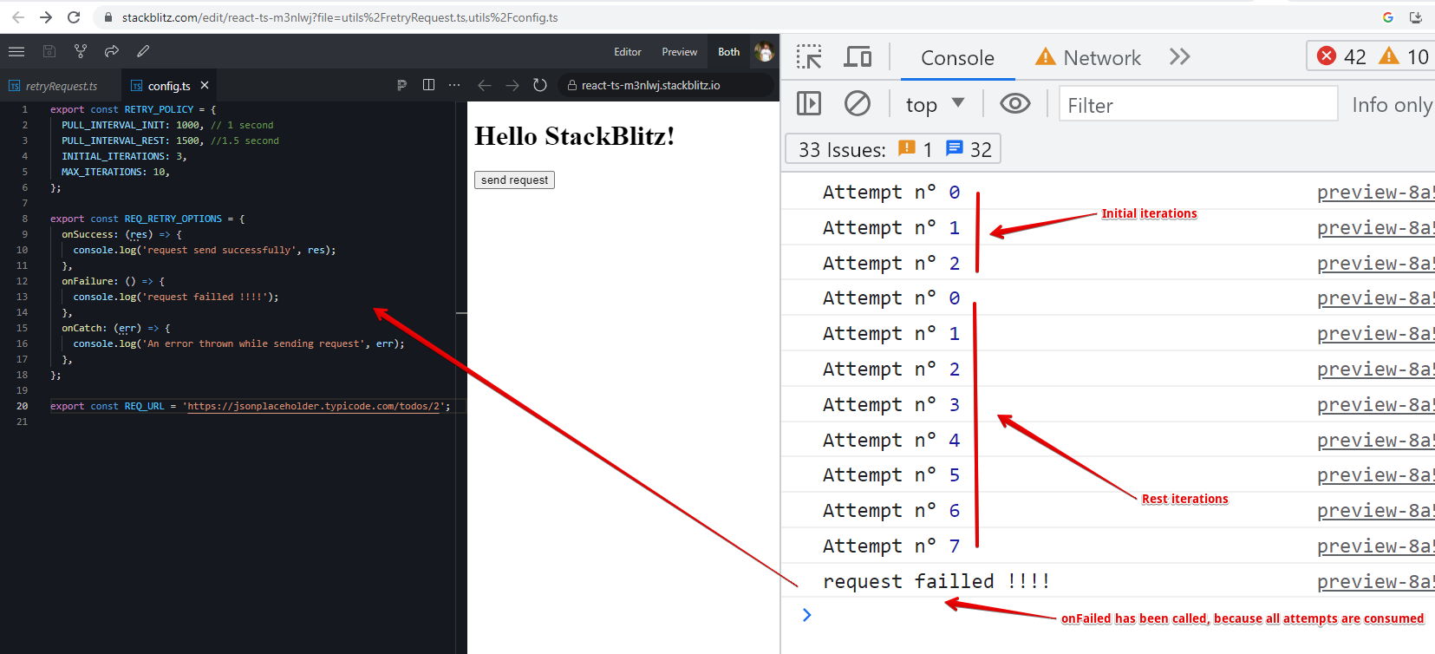The width and height of the screenshot is (1435, 654).
Task: Go back in the preview pane
Action: point(485,85)
